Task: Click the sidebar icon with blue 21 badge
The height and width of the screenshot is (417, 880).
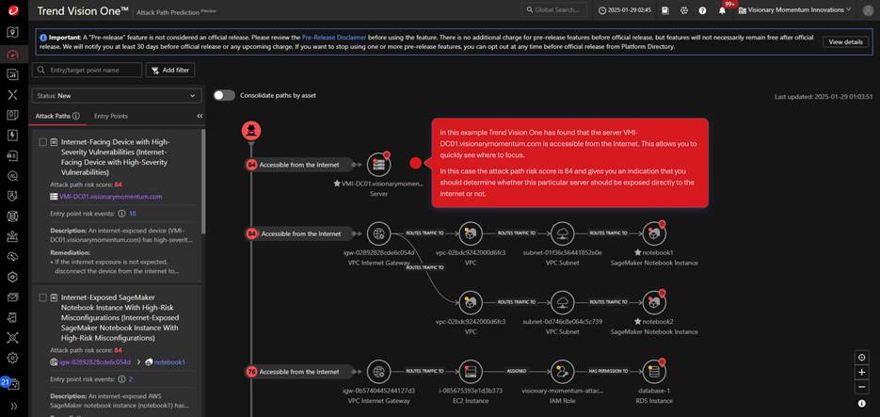Action: click(x=12, y=383)
